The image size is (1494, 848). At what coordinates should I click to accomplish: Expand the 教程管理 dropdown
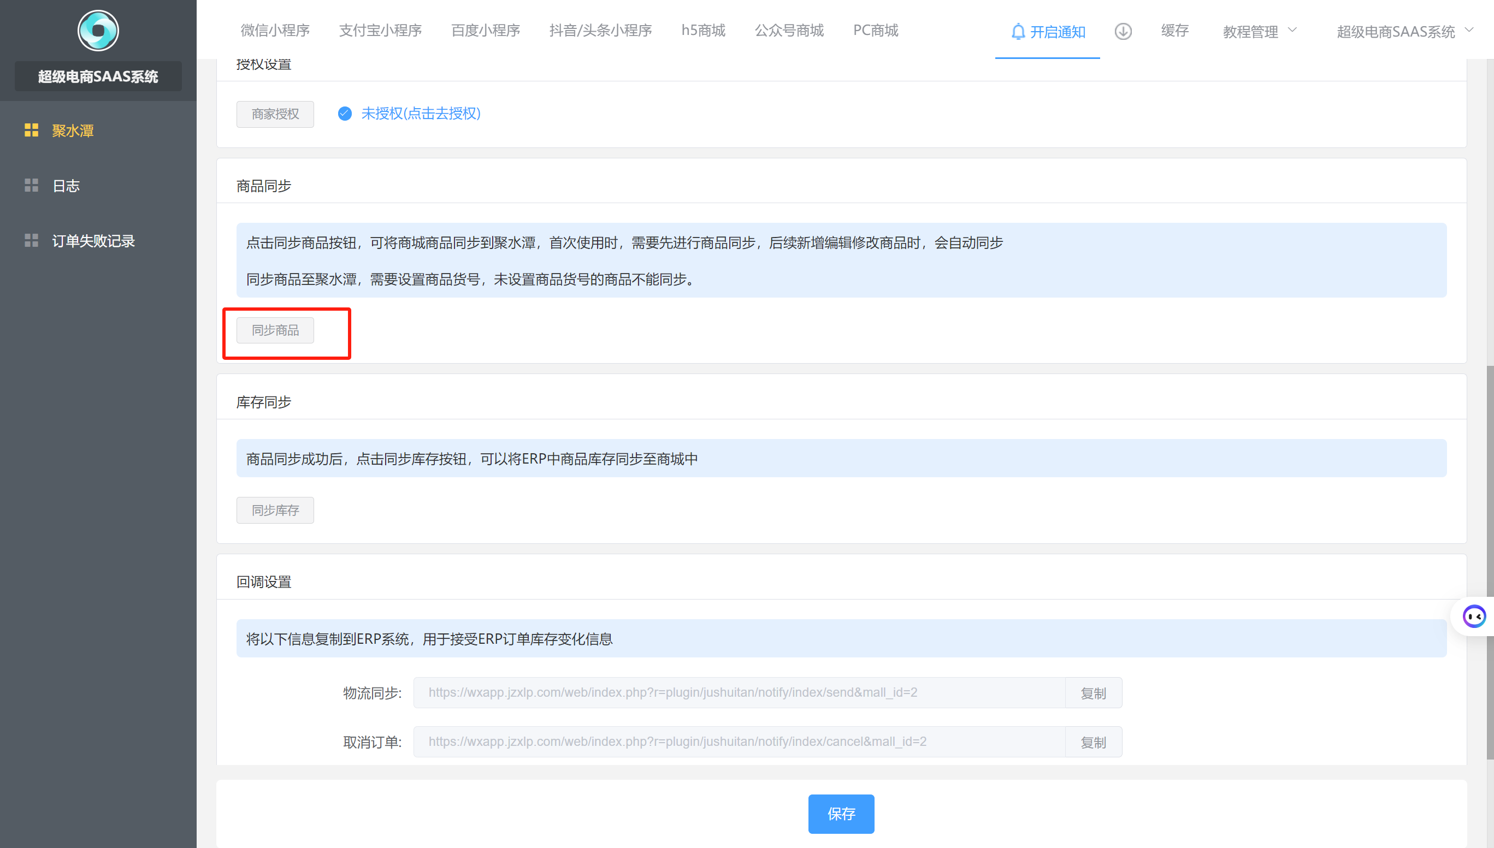(1250, 32)
